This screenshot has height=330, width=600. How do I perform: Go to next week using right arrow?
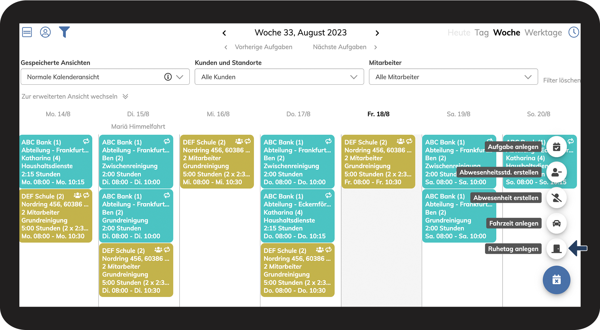point(377,33)
